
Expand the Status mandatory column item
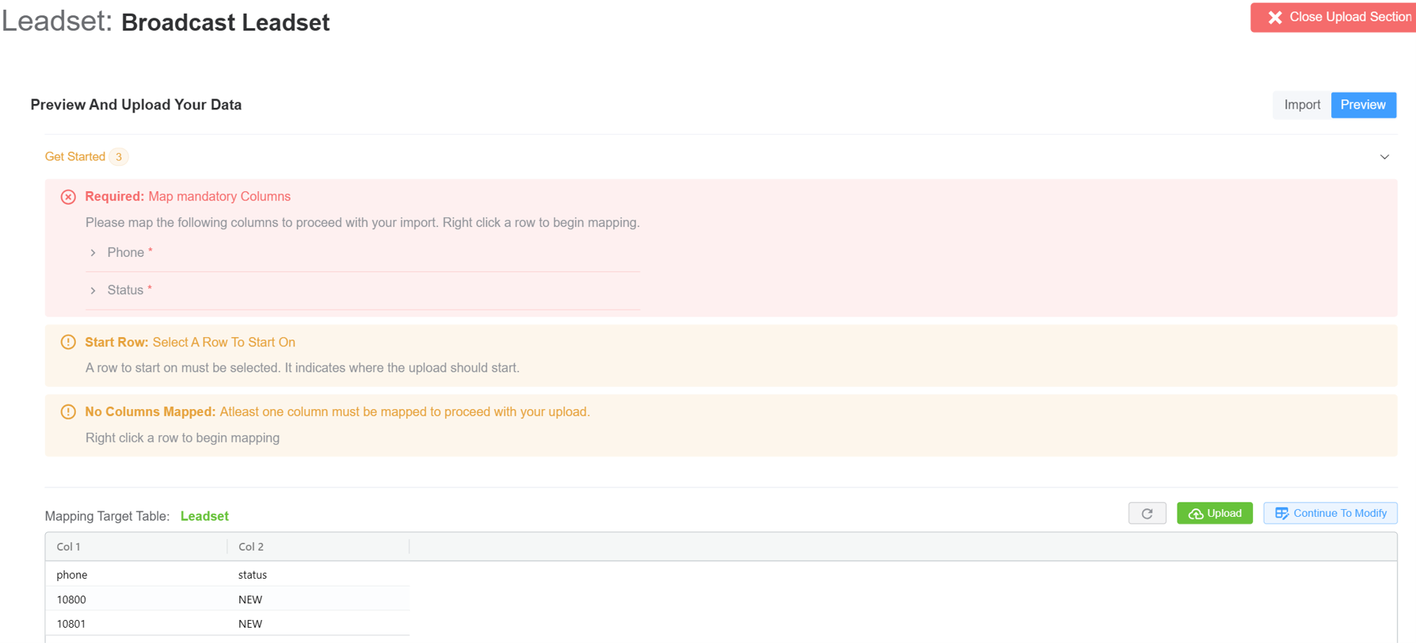[93, 291]
